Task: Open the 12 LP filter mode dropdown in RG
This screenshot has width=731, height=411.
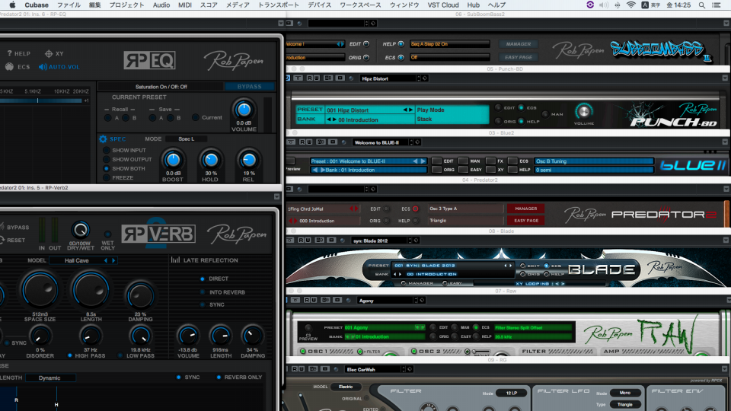Action: (x=512, y=393)
